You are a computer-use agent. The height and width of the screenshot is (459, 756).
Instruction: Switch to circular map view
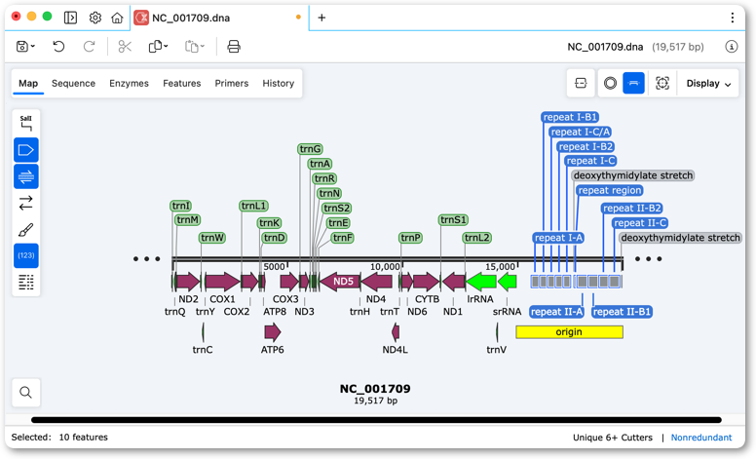(x=610, y=84)
